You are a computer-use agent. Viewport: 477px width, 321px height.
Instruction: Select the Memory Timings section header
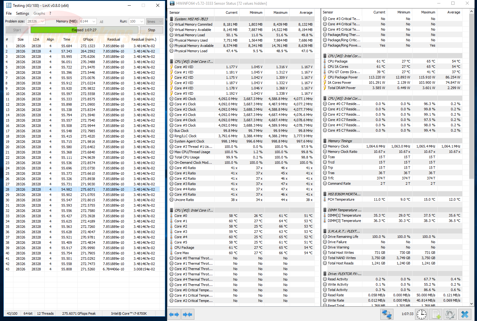(x=340, y=141)
